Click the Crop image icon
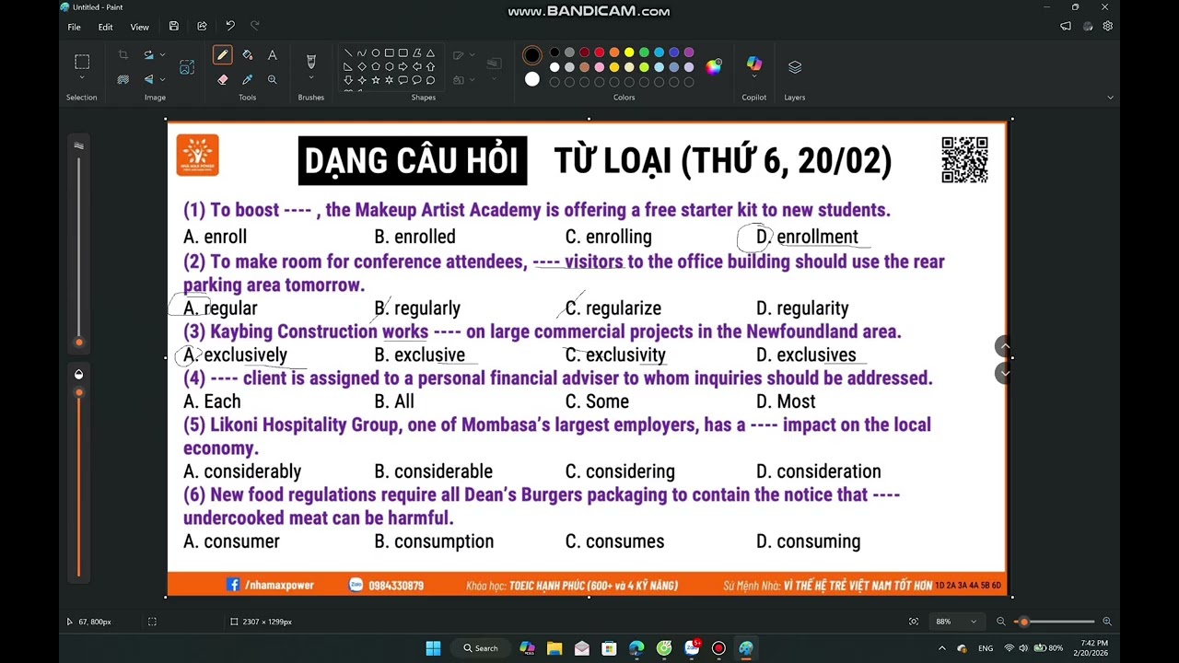1179x663 pixels. (123, 55)
